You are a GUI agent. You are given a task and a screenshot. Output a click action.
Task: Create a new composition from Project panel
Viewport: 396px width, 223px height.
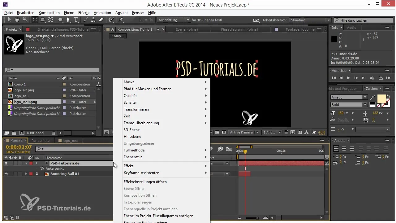22,133
